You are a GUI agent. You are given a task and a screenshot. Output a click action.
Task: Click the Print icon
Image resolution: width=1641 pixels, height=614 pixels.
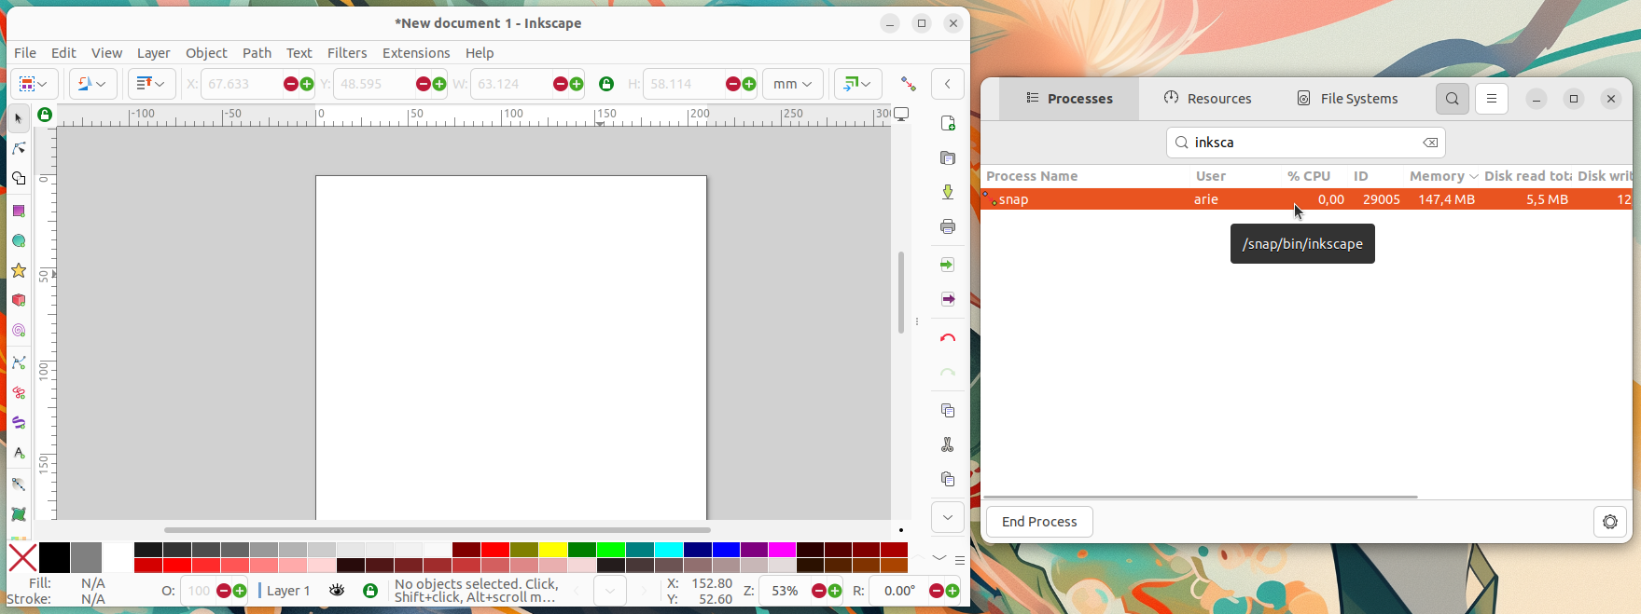pyautogui.click(x=948, y=226)
